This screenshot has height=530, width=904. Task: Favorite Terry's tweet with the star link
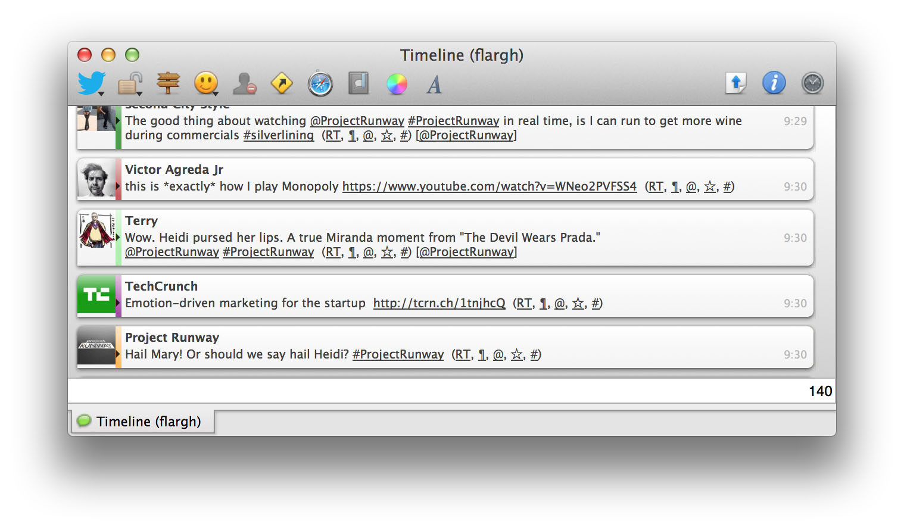tap(387, 252)
